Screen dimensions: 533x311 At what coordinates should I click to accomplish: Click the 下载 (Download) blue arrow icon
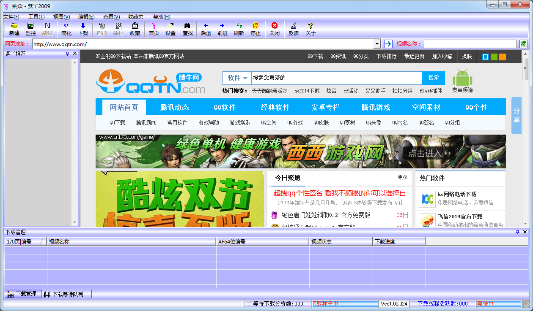tap(83, 26)
